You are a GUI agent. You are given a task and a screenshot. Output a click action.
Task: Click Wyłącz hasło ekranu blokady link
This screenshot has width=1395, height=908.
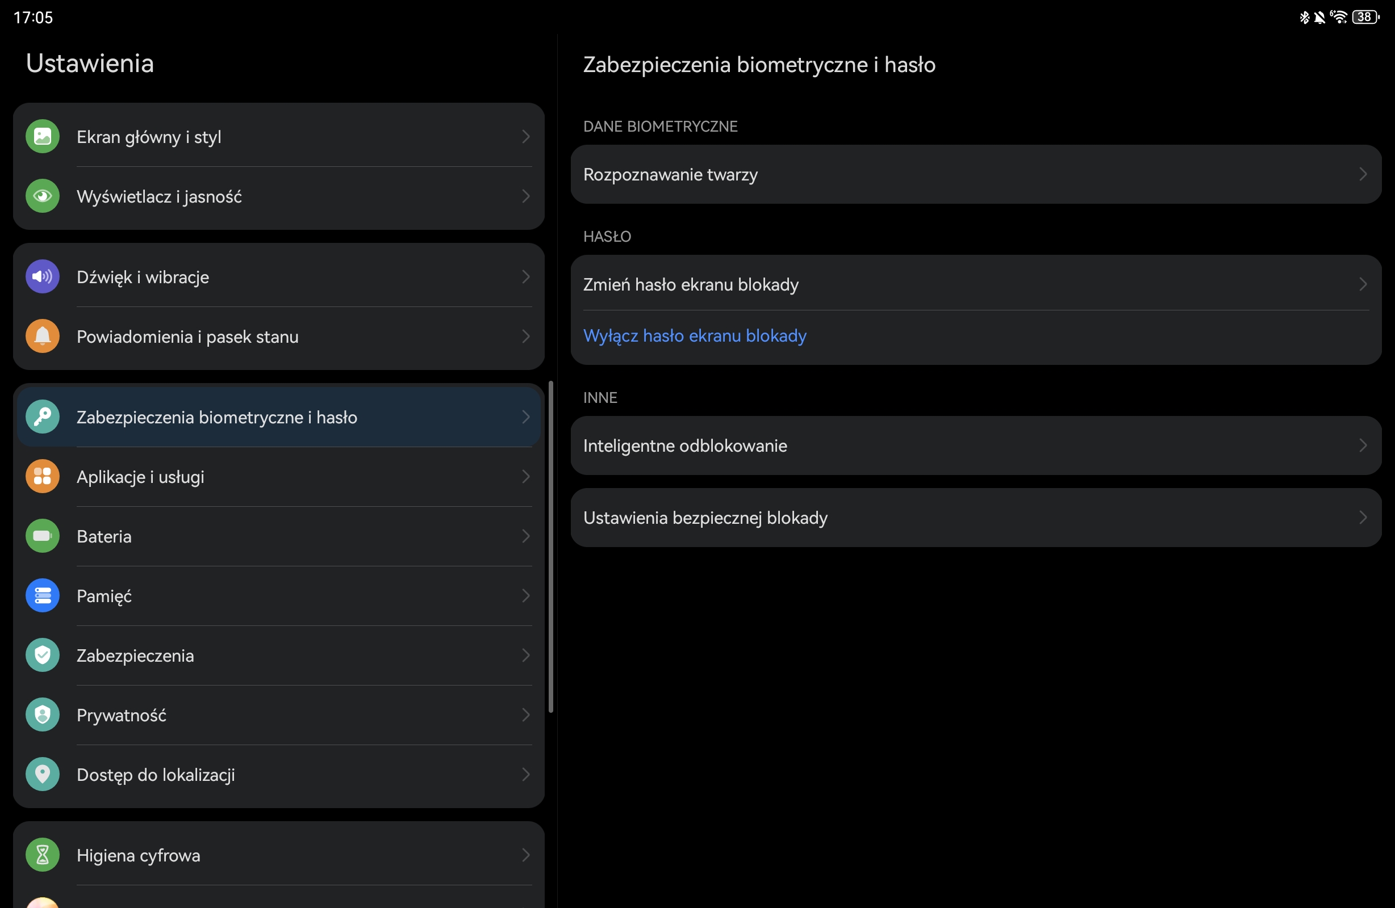tap(695, 335)
